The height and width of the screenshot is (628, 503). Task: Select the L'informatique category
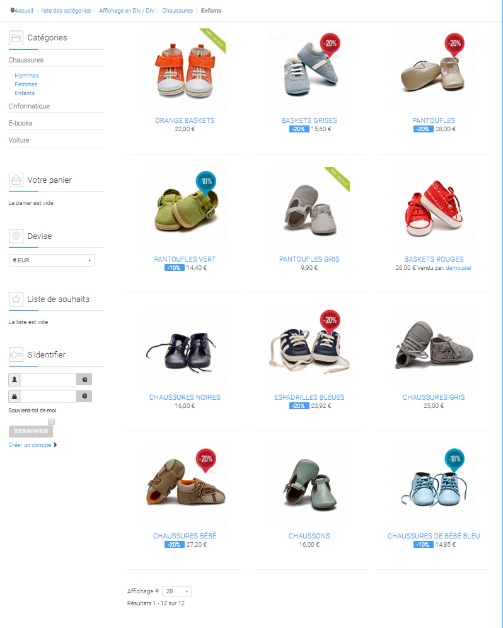tap(29, 106)
